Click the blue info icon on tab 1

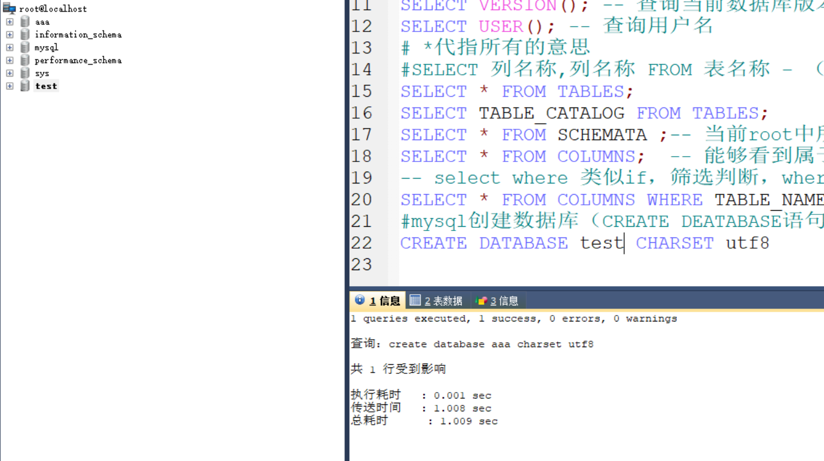click(359, 300)
